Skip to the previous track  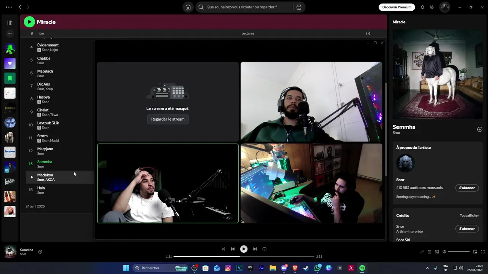click(x=233, y=249)
